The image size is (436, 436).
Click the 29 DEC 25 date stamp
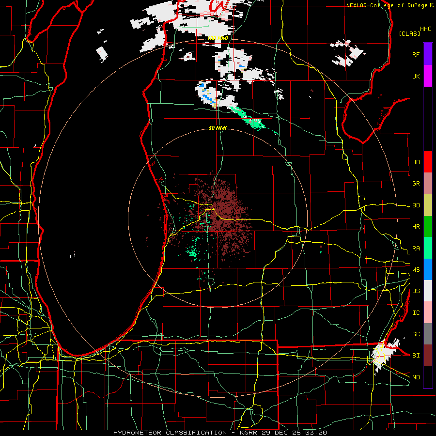[281, 433]
